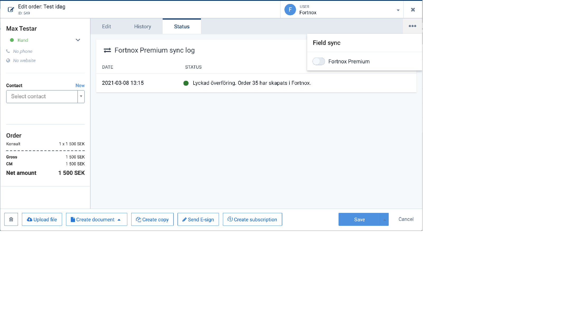Click the Fortnox Premium toggle label
The width and height of the screenshot is (582, 318).
click(349, 62)
